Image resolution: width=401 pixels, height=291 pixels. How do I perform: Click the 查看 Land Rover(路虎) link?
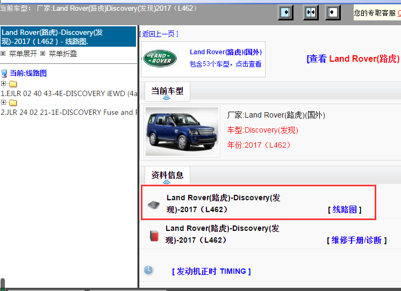(x=353, y=59)
